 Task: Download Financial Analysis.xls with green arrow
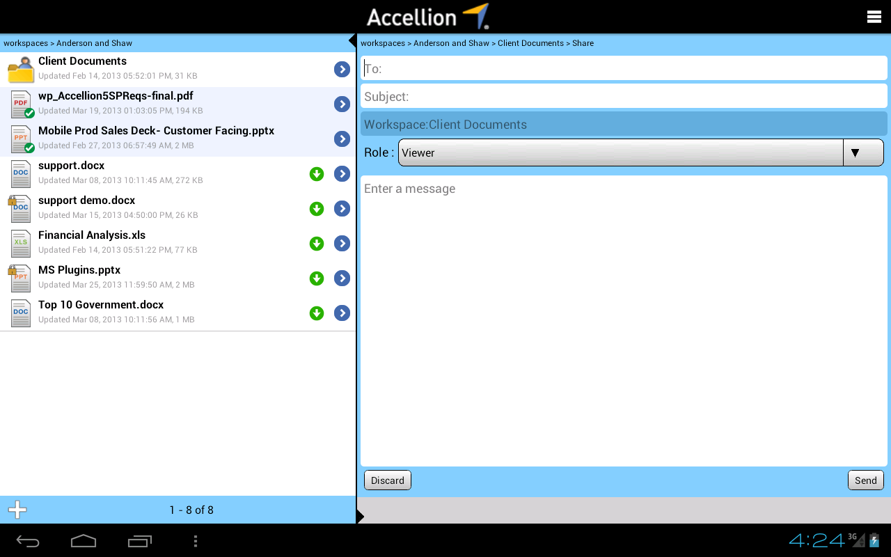coord(317,244)
